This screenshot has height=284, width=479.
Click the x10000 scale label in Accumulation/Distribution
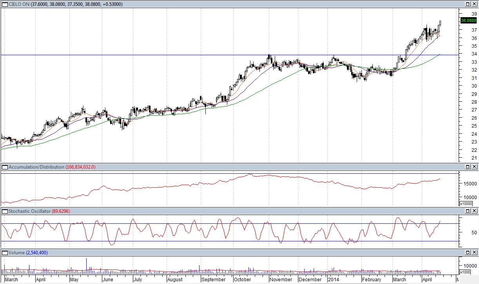tap(466, 203)
